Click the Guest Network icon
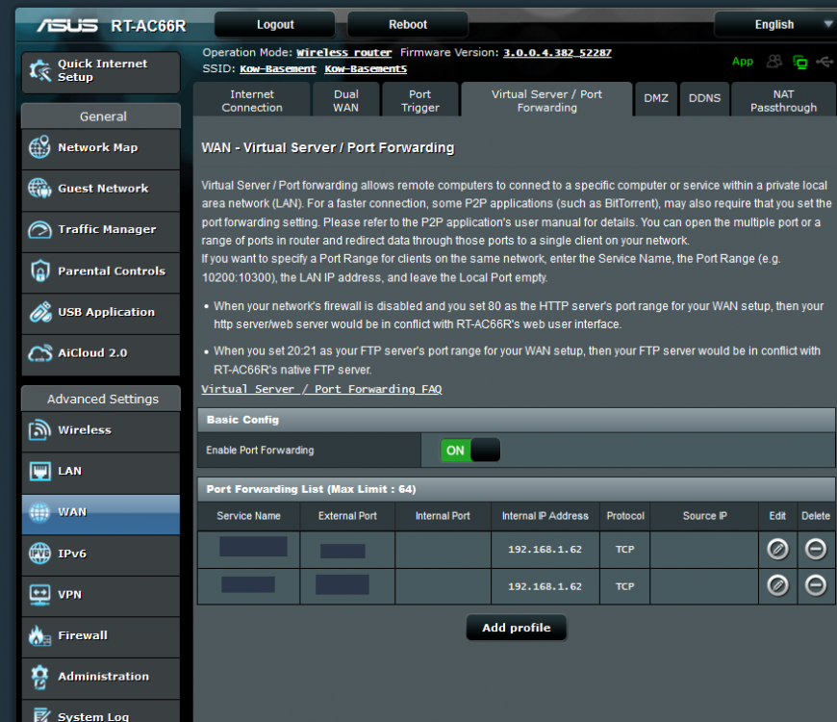The image size is (837, 722). 39,188
